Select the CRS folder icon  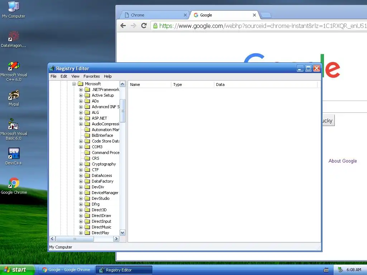click(87, 158)
